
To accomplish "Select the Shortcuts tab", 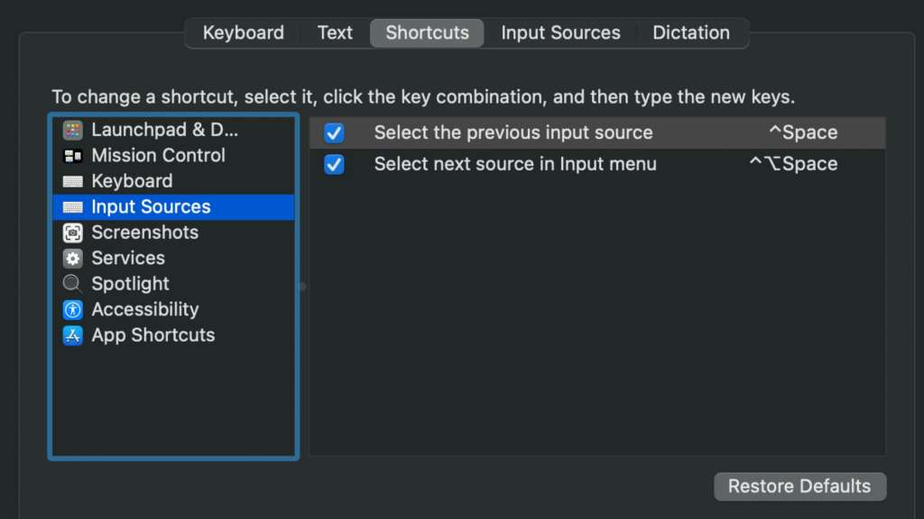I will 427,33.
